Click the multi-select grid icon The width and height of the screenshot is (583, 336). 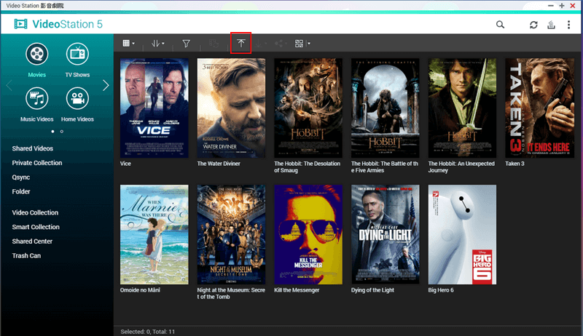pos(299,44)
